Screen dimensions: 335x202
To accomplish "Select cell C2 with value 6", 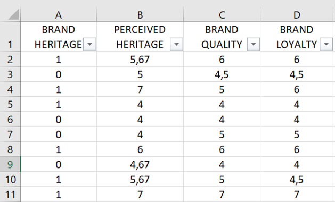I will click(x=222, y=59).
